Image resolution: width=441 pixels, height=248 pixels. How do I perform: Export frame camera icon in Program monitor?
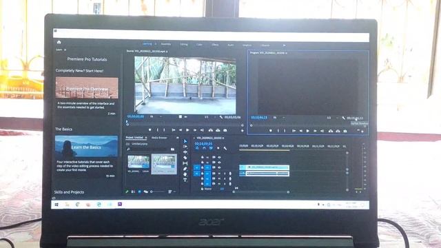pyautogui.click(x=345, y=131)
